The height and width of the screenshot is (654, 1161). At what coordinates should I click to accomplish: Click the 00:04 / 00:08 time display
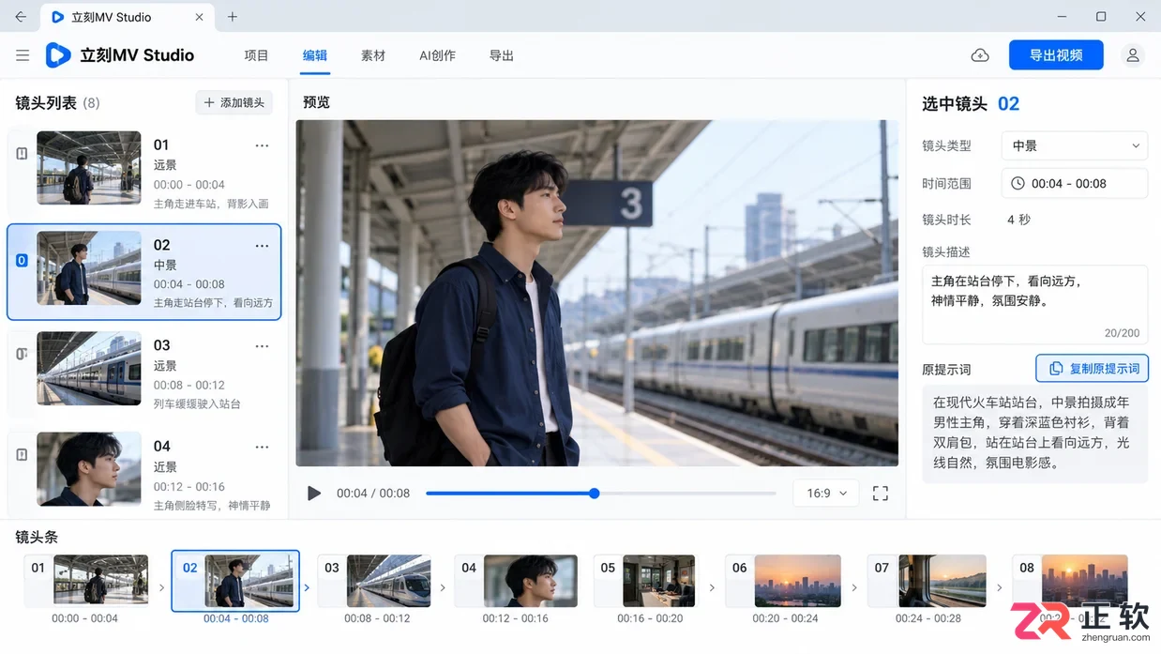(373, 494)
